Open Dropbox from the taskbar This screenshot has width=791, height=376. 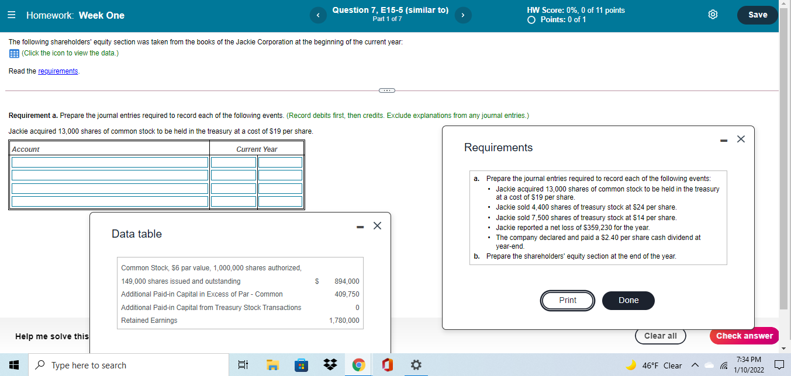click(330, 364)
